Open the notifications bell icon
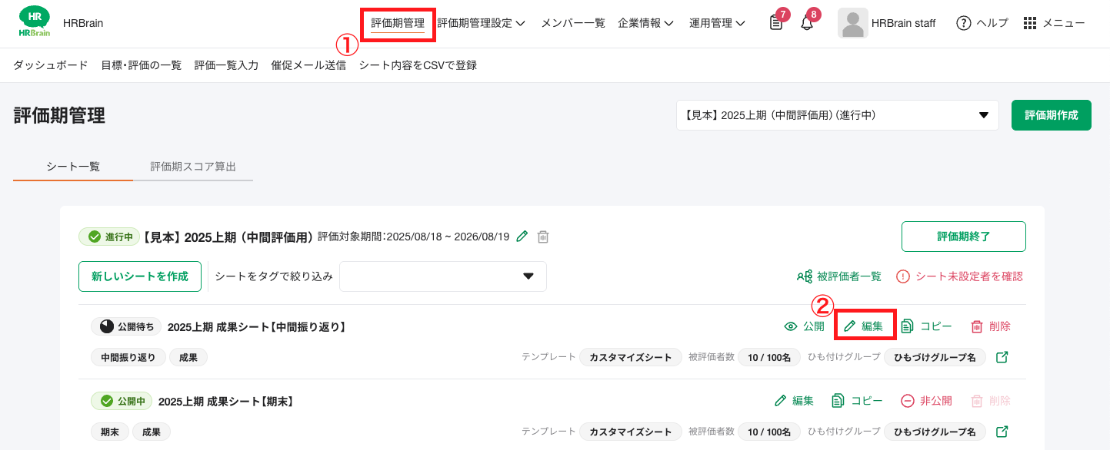 [x=806, y=23]
